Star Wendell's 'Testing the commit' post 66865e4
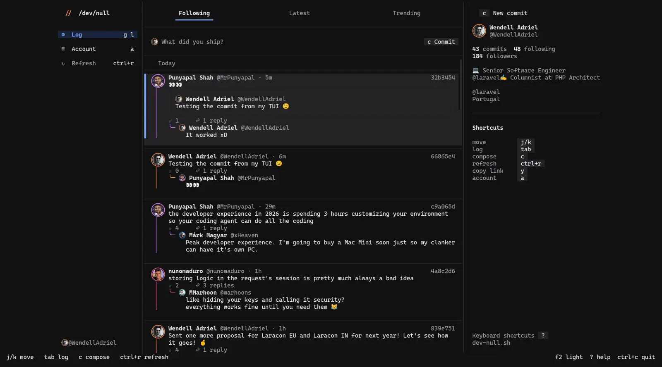 pyautogui.click(x=173, y=171)
